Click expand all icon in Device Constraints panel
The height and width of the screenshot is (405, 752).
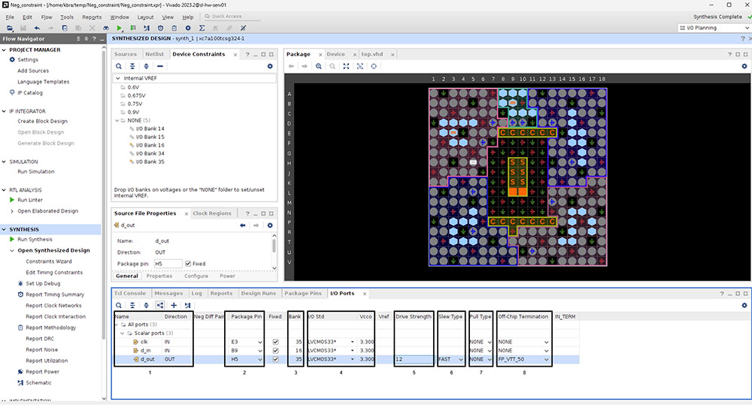coord(147,66)
